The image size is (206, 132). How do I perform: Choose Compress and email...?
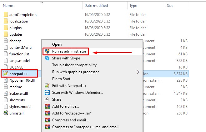[x=92, y=120]
